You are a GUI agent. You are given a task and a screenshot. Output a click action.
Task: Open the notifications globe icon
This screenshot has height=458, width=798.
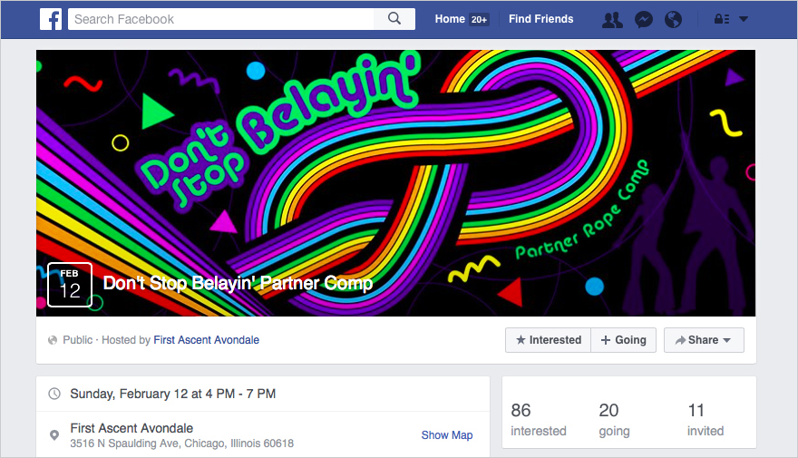tap(673, 19)
